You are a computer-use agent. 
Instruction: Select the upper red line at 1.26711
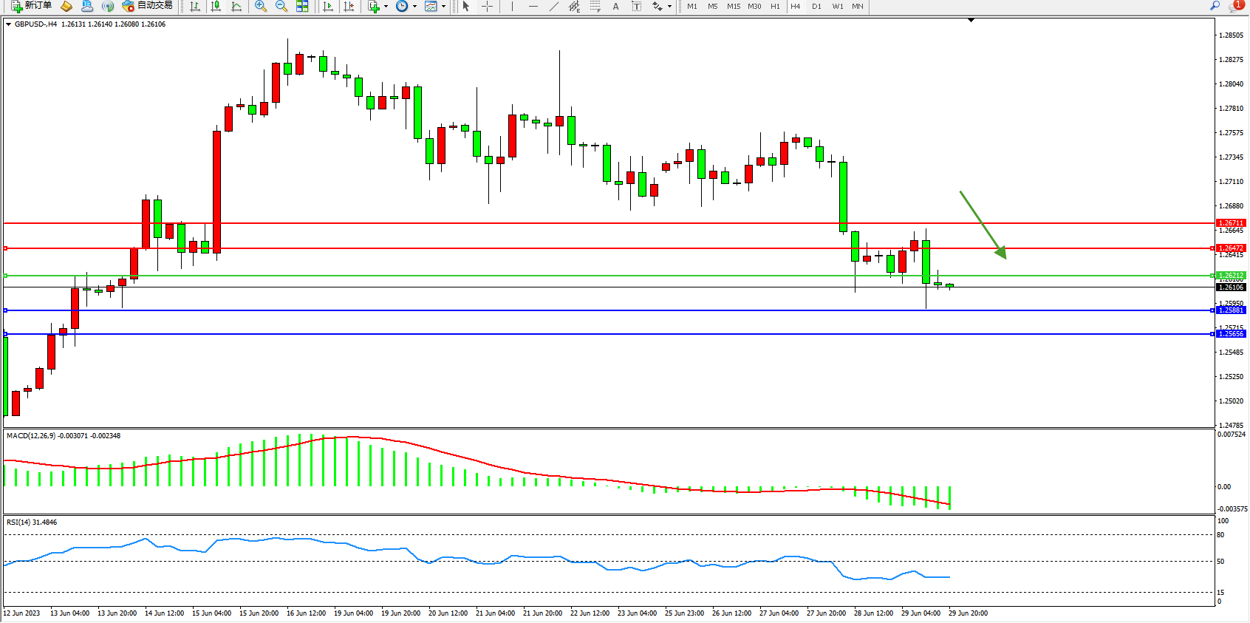point(591,222)
